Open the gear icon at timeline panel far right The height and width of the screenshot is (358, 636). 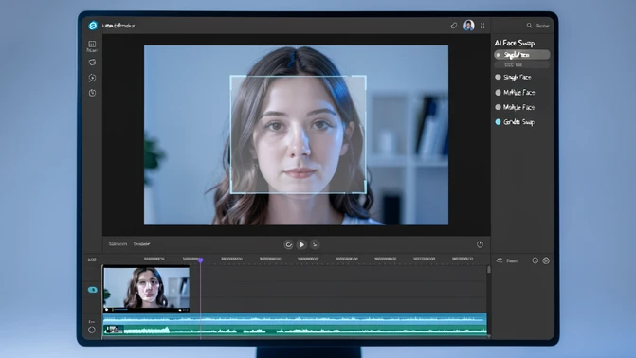[x=546, y=260]
